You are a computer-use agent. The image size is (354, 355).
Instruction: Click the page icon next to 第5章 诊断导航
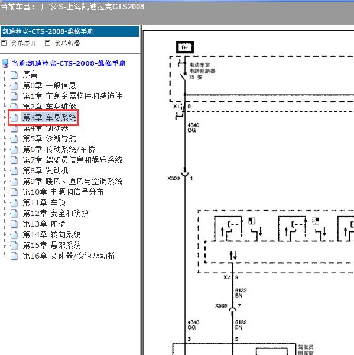coord(14,138)
